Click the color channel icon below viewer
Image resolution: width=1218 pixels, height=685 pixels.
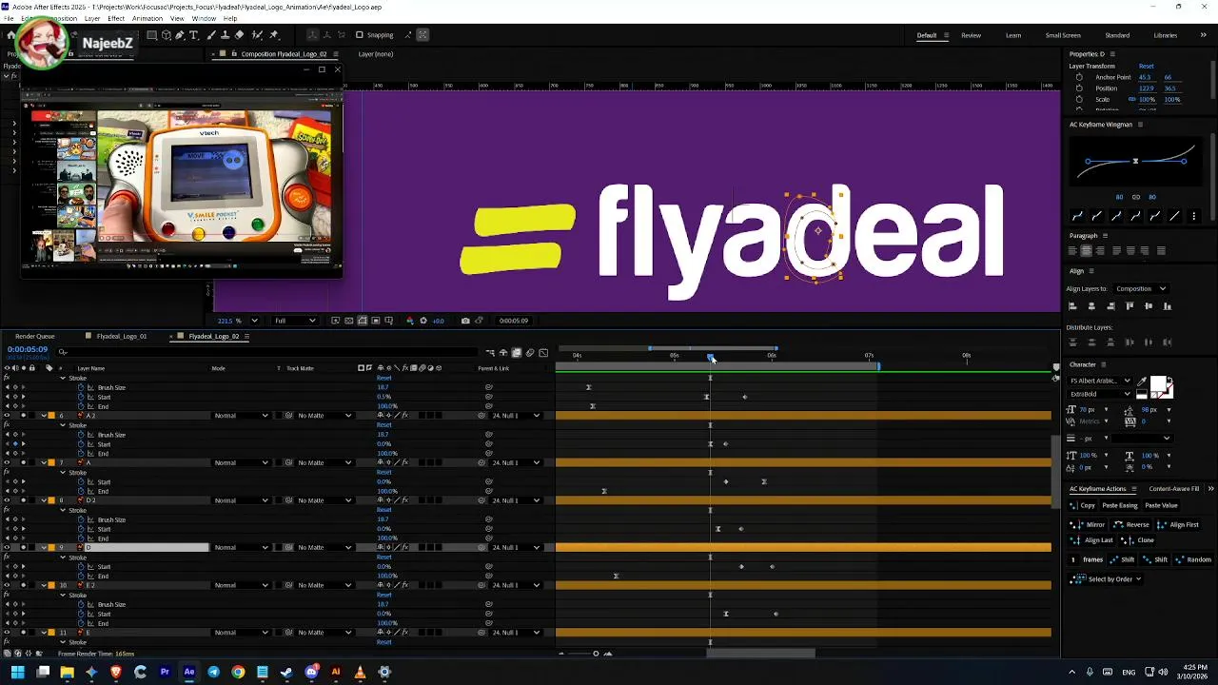[410, 321]
